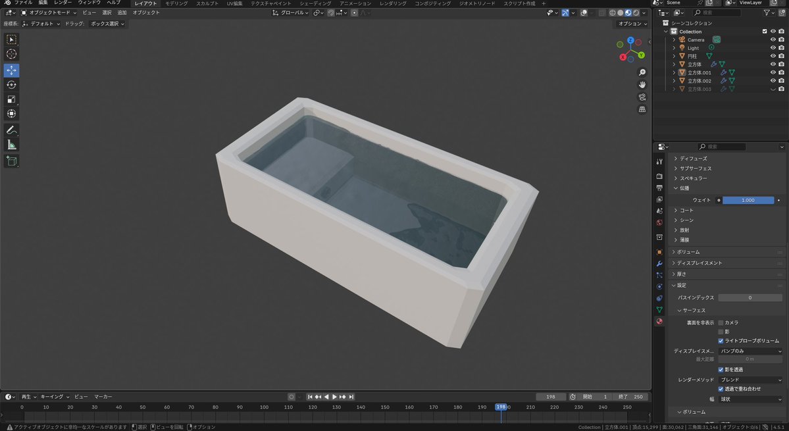Switch to wireframe viewport shading

613,13
